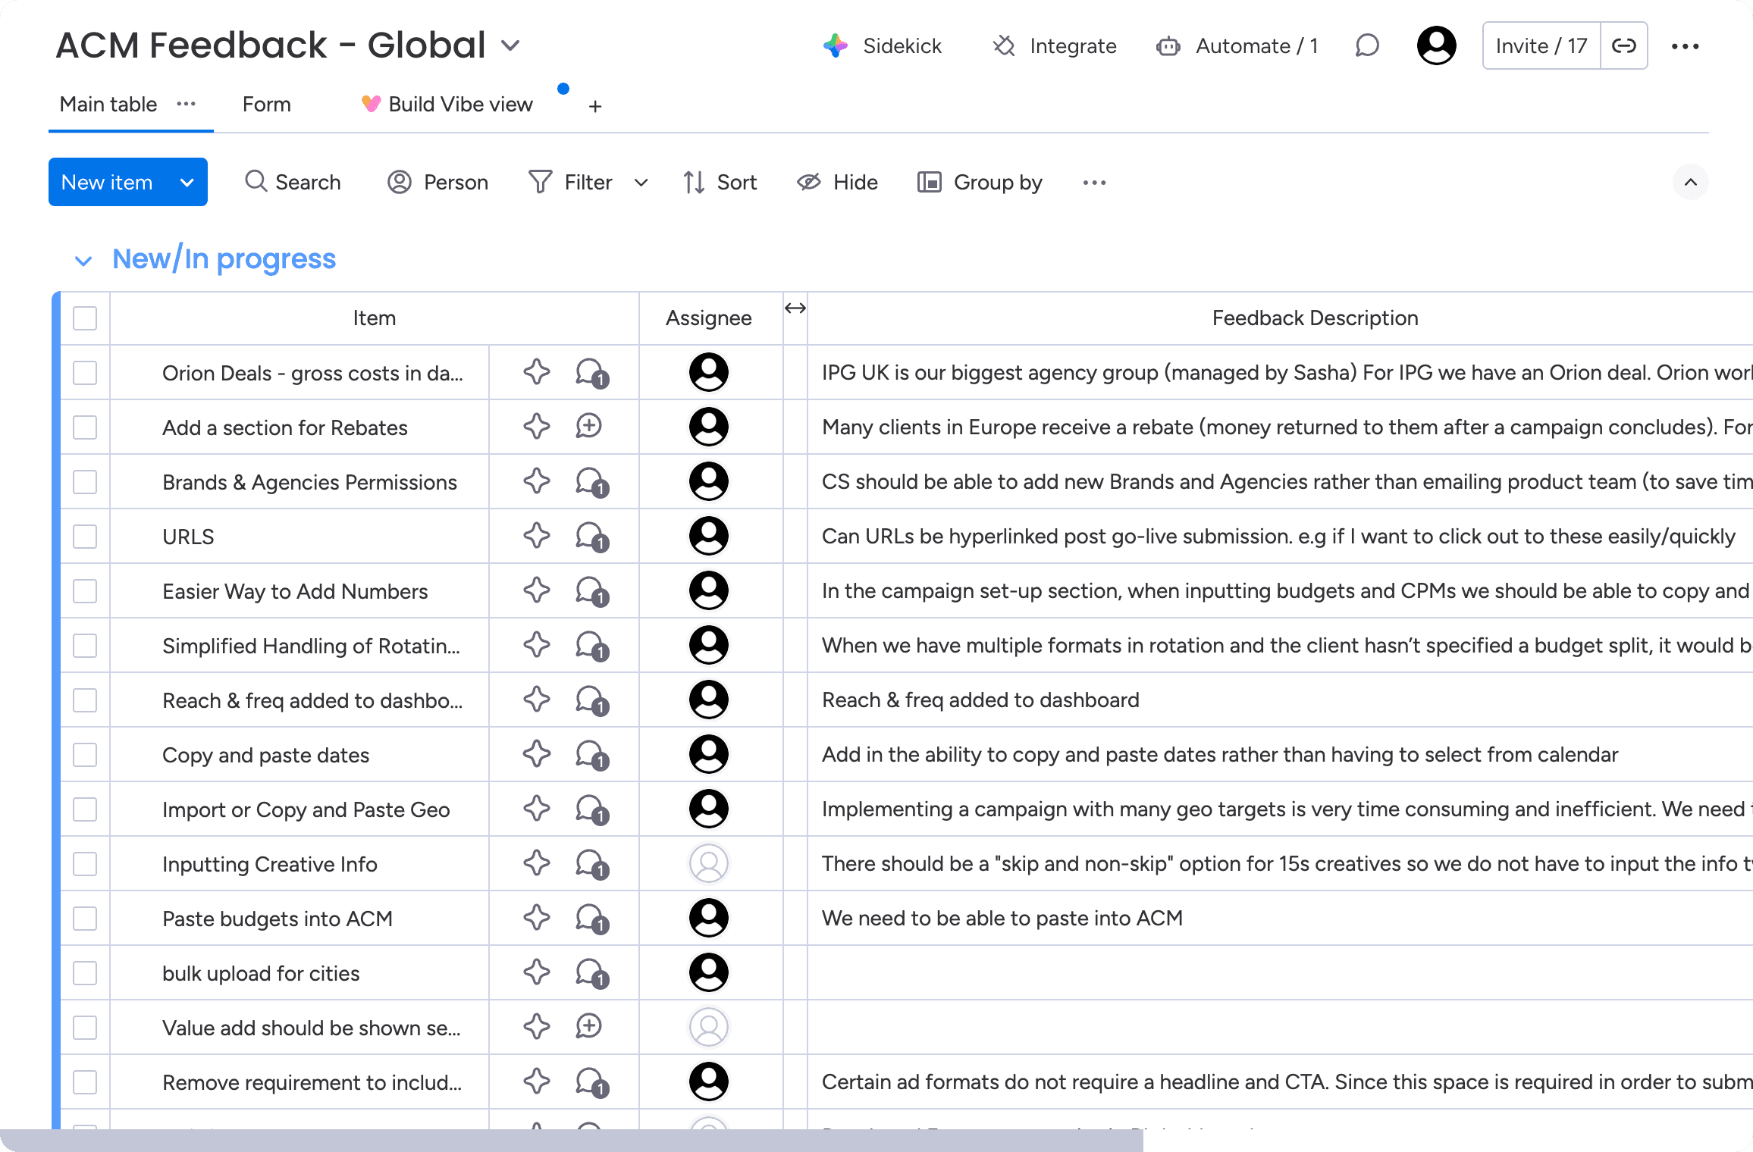The height and width of the screenshot is (1152, 1753).
Task: Open updates bubble for Copy and paste dates
Action: [591, 755]
